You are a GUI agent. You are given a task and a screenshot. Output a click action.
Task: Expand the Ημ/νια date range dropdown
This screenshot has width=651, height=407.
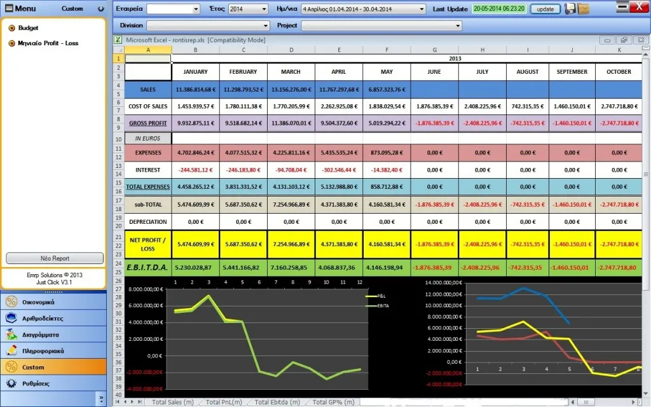tap(422, 9)
